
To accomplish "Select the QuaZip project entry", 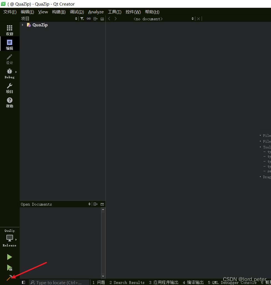I will (x=40, y=25).
